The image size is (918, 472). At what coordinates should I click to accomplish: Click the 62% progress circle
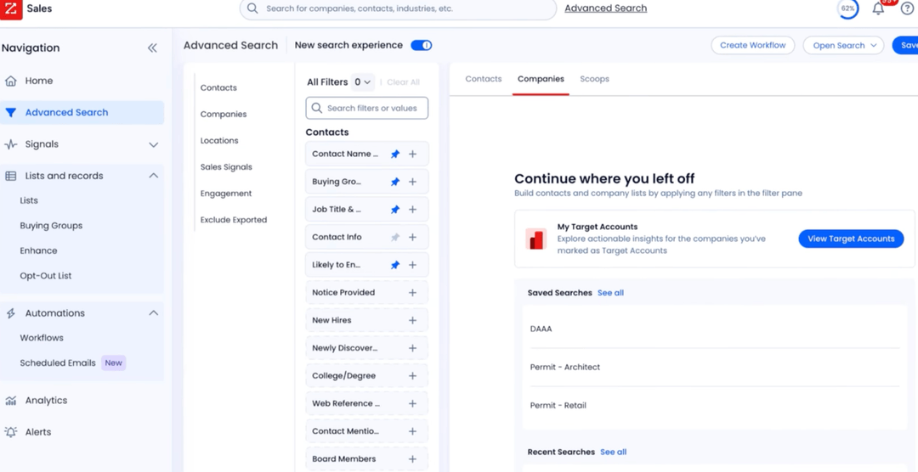847,8
